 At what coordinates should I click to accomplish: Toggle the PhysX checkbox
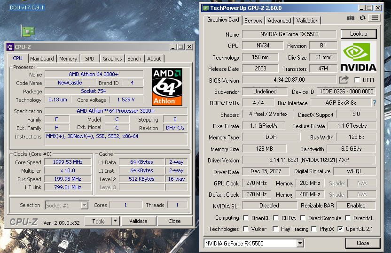tap(314, 229)
